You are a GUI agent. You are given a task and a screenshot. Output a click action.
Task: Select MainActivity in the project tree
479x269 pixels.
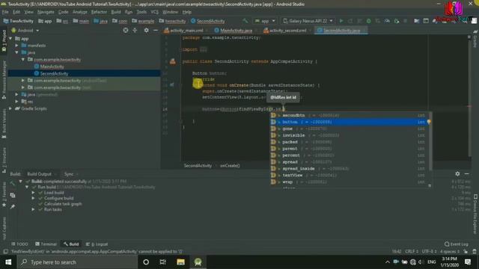click(x=52, y=67)
